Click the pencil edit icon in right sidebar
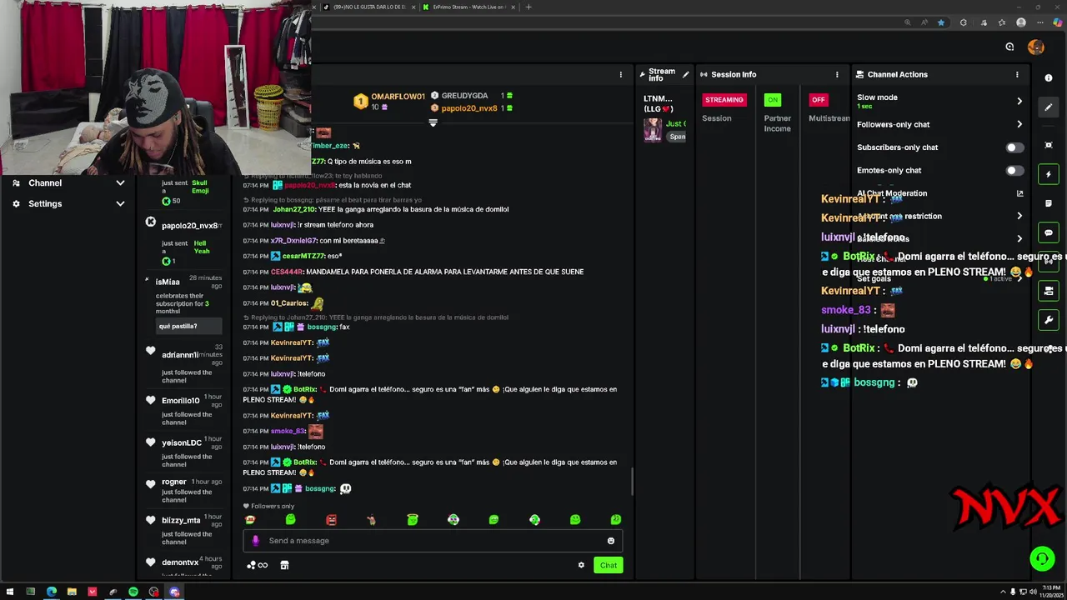Screen dimensions: 1067x600 [1049, 107]
